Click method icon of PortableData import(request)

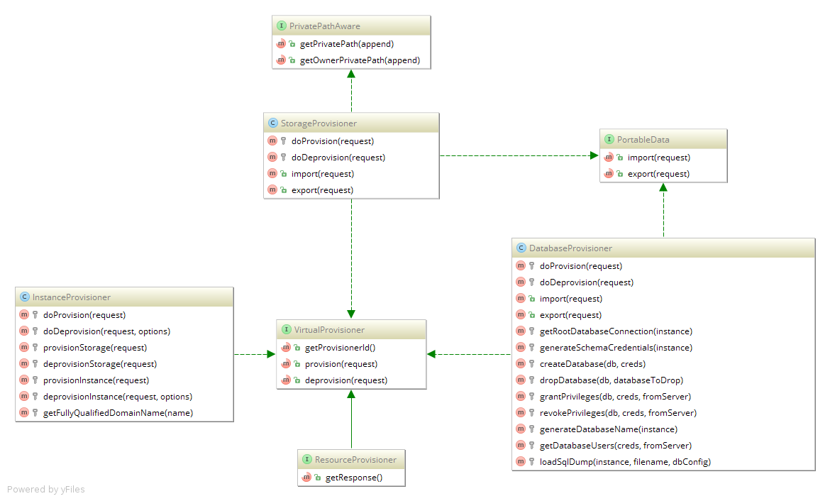pyautogui.click(x=609, y=157)
